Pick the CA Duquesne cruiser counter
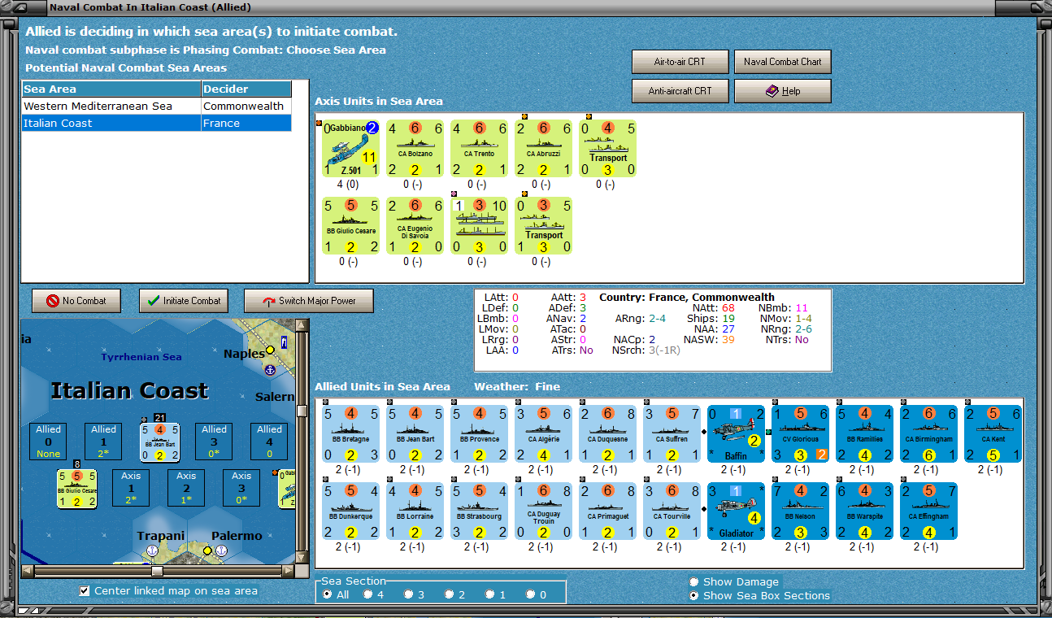1052x618 pixels. pos(608,434)
